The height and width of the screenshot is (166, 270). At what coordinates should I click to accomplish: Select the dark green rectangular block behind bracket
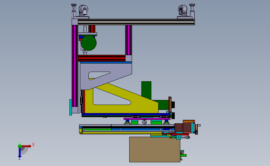tap(146, 90)
